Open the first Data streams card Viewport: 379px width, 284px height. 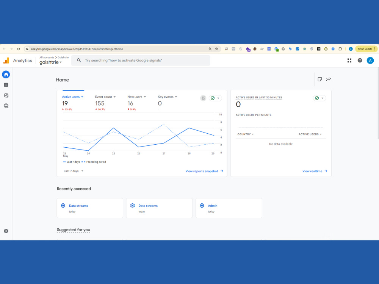(x=90, y=208)
